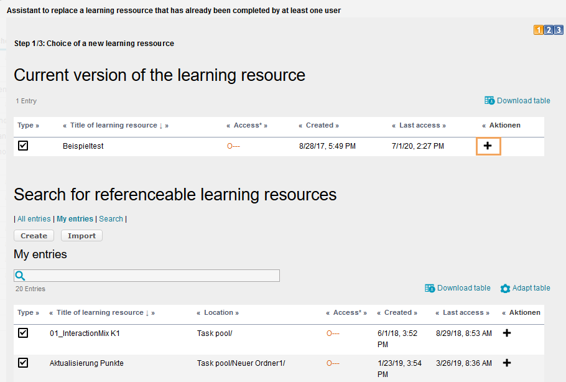Click plus icon for Beispieltest row

488,146
